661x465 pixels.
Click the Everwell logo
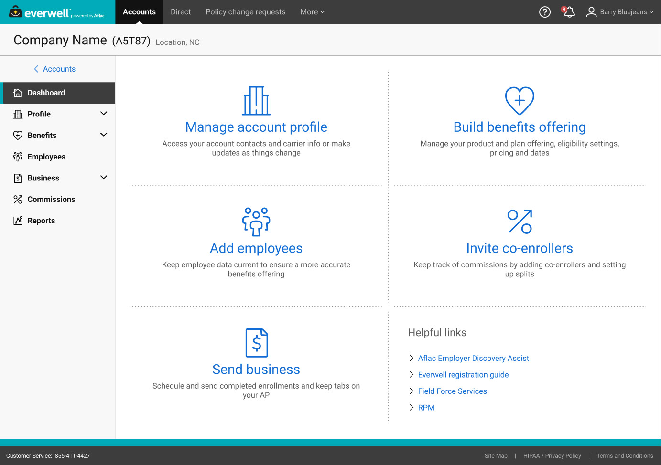(x=57, y=12)
